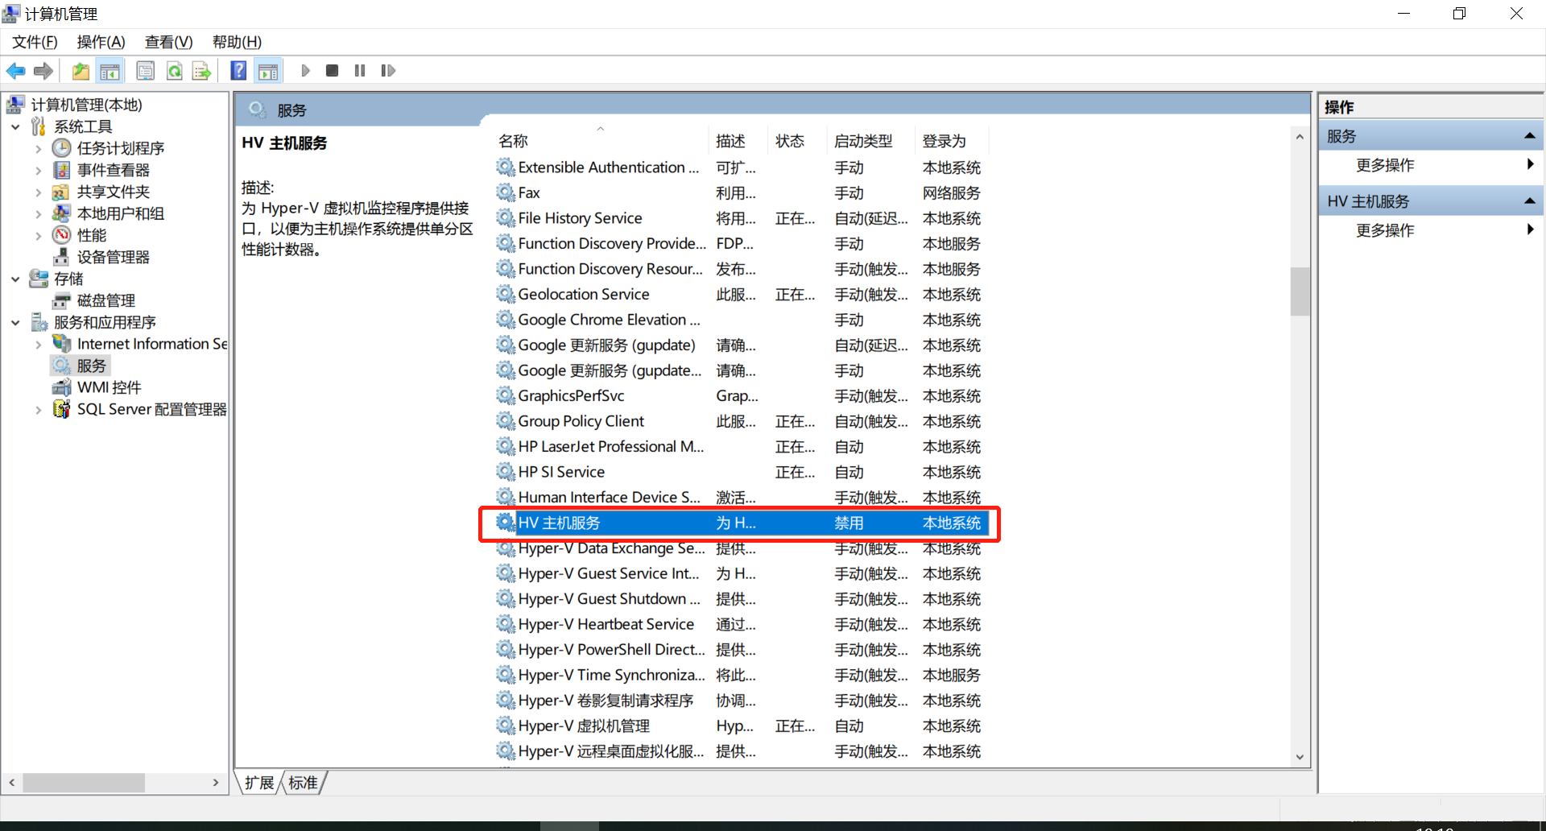Click the gear icon beside Geolocation Service

pos(506,294)
